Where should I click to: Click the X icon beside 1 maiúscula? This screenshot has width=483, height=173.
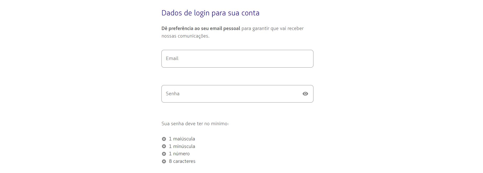164,139
